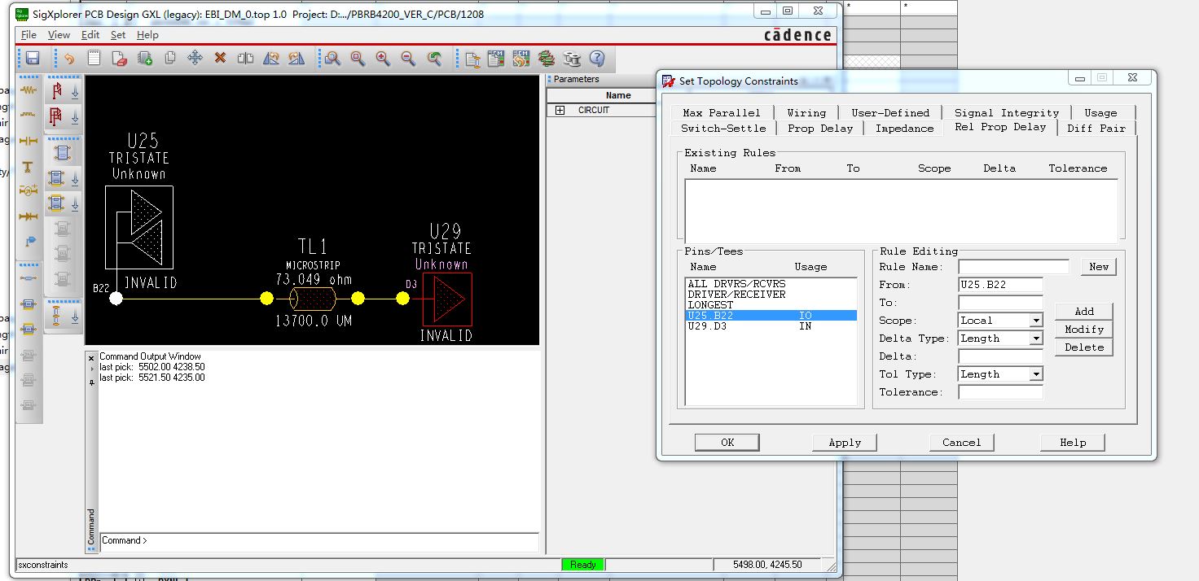Click the page with green plus icon

click(x=145, y=58)
